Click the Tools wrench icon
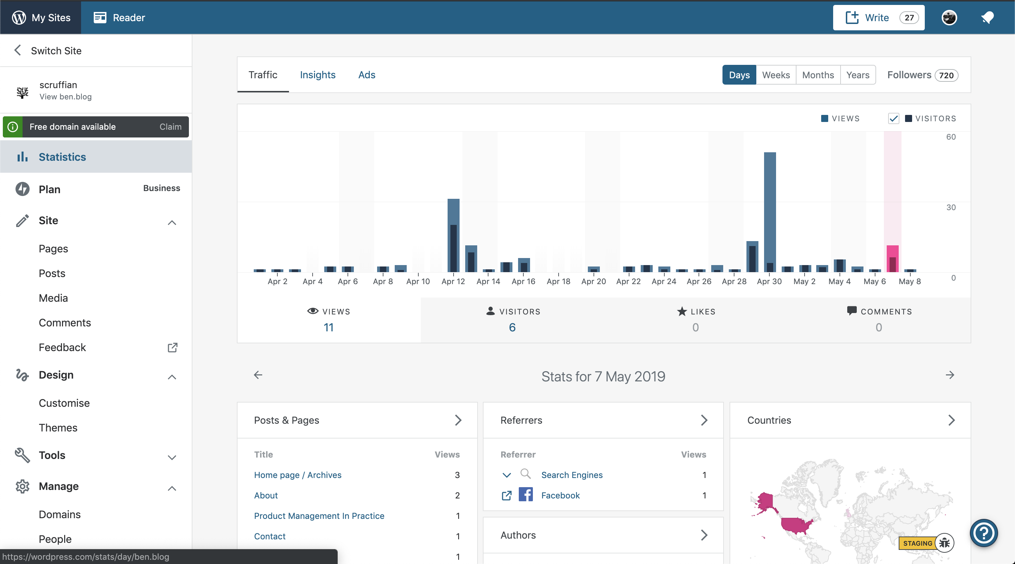 tap(23, 455)
